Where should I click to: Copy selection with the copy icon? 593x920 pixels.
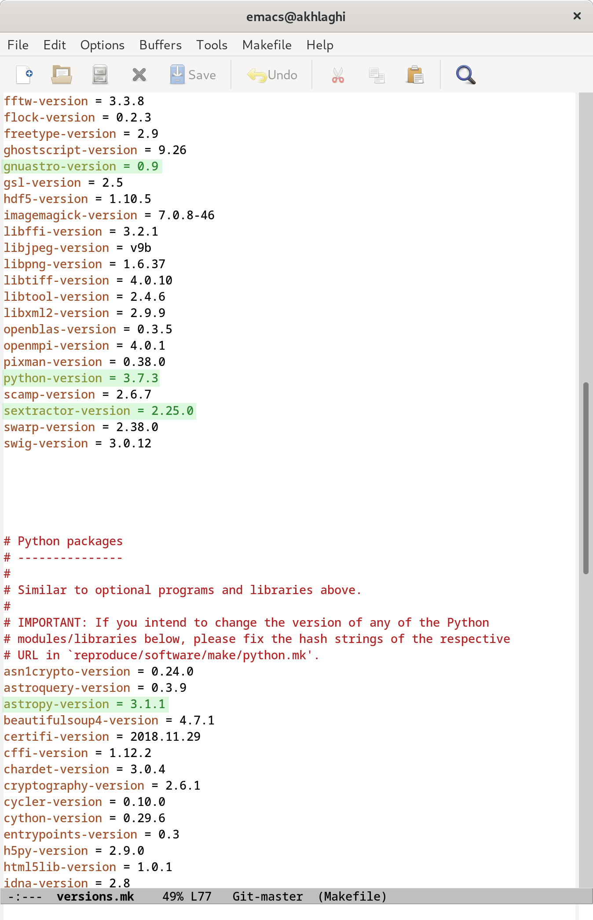click(377, 75)
